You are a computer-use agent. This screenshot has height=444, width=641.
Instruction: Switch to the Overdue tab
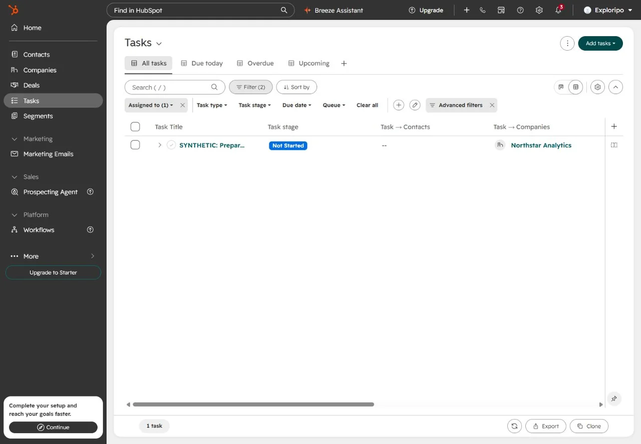click(255, 64)
